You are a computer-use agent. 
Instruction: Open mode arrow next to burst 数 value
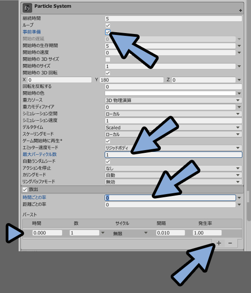click(103, 233)
